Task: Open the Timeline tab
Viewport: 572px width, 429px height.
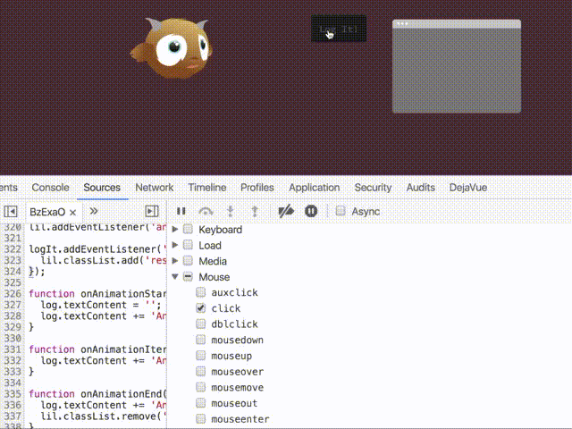Action: click(x=206, y=188)
